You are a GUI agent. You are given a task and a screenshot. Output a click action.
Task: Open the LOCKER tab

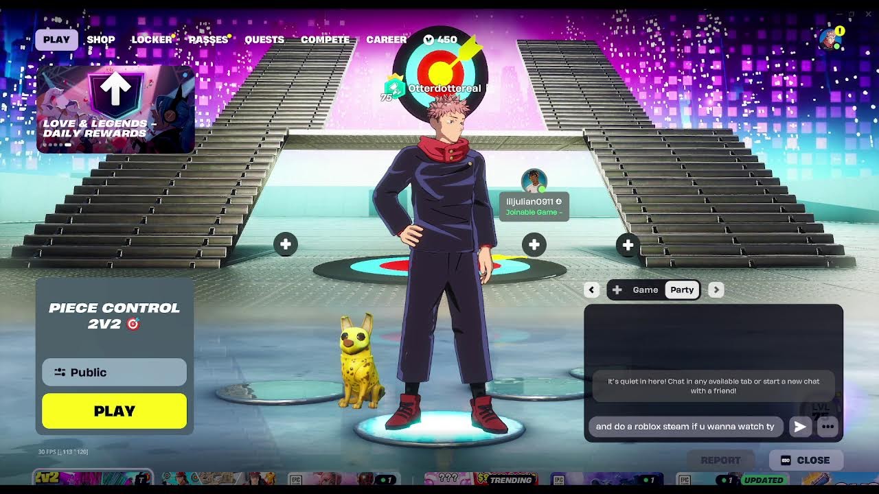tap(152, 40)
